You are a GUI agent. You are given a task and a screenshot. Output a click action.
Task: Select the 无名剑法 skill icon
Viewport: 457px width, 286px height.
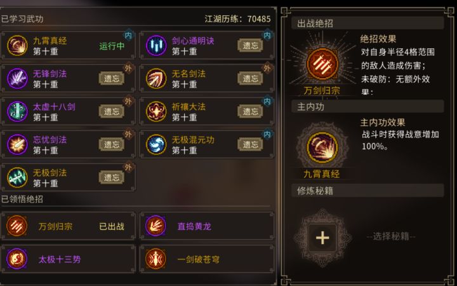[x=156, y=79]
